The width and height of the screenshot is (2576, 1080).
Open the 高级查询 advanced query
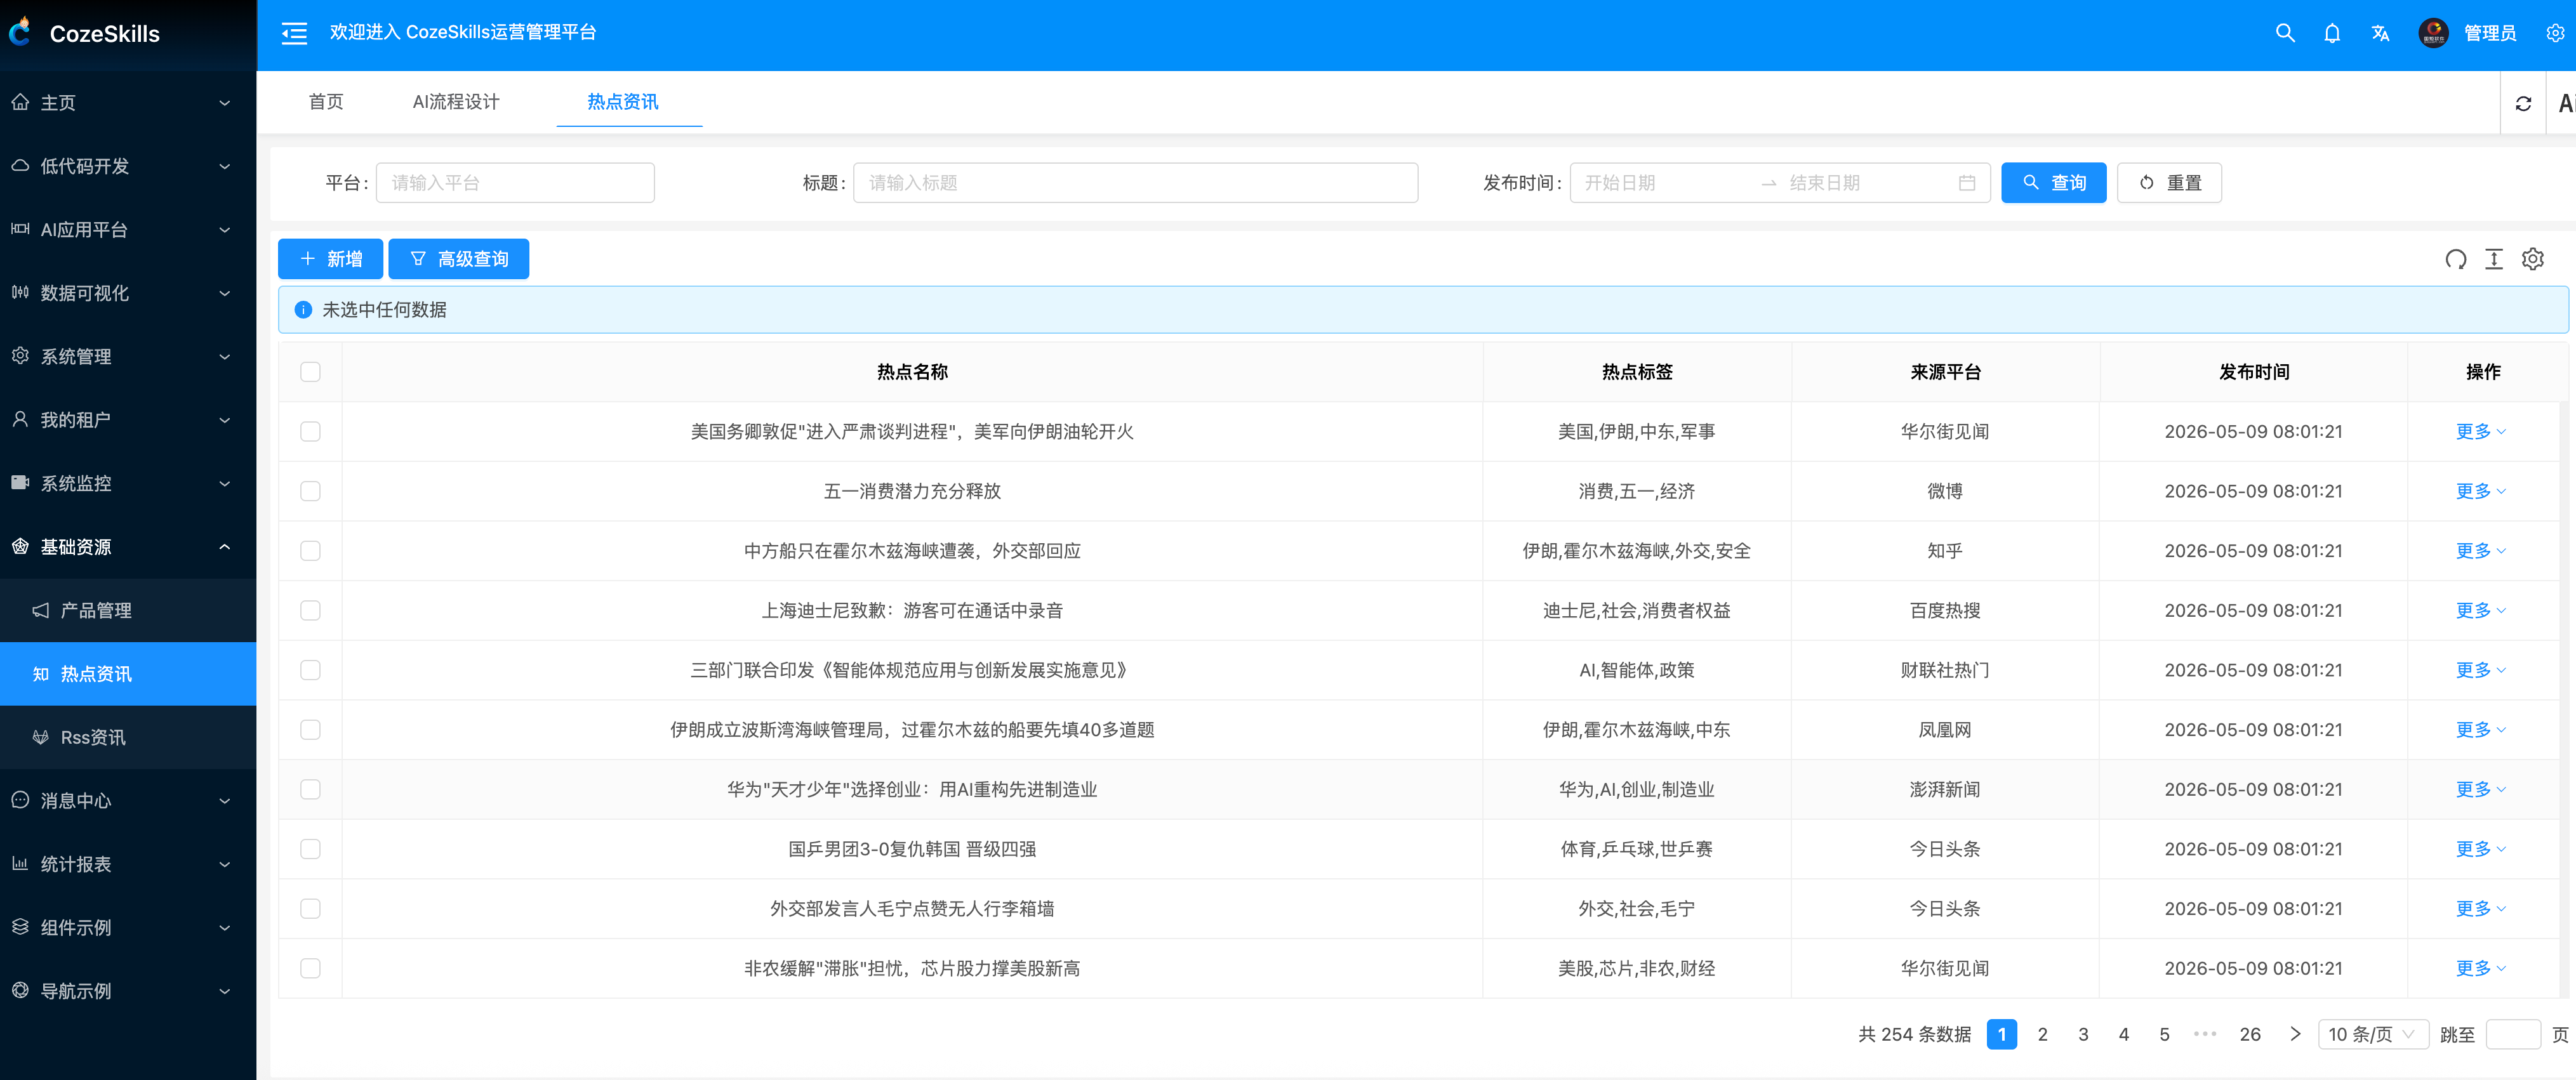tap(458, 259)
